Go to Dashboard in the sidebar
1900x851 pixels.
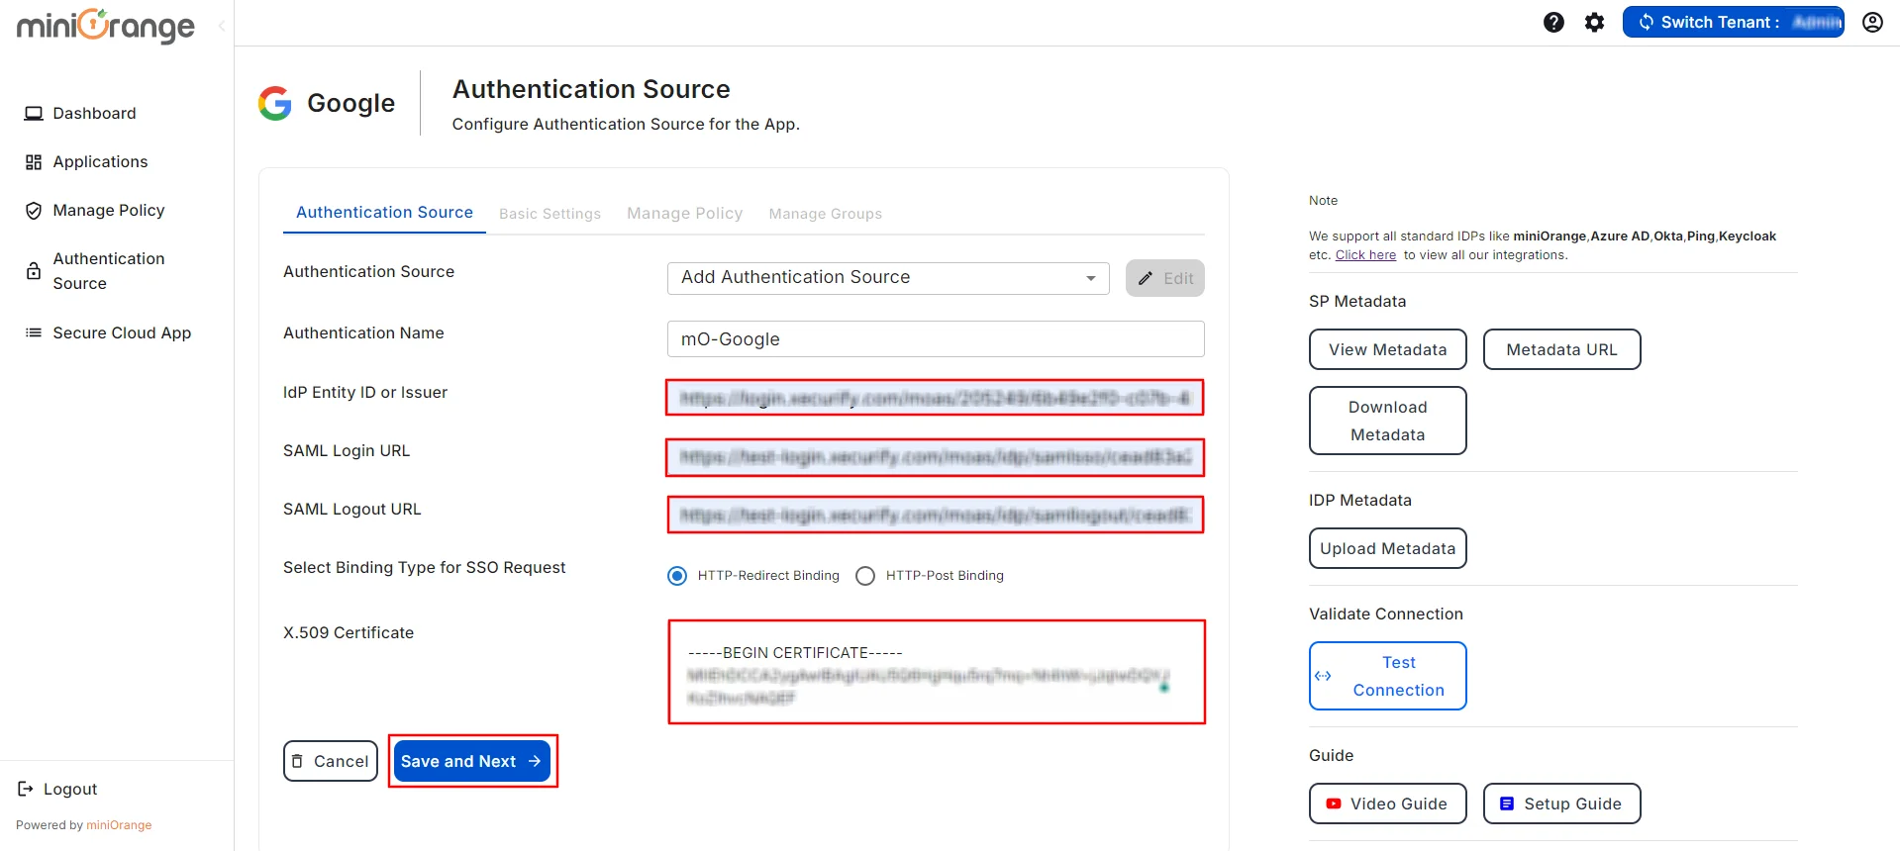point(94,113)
